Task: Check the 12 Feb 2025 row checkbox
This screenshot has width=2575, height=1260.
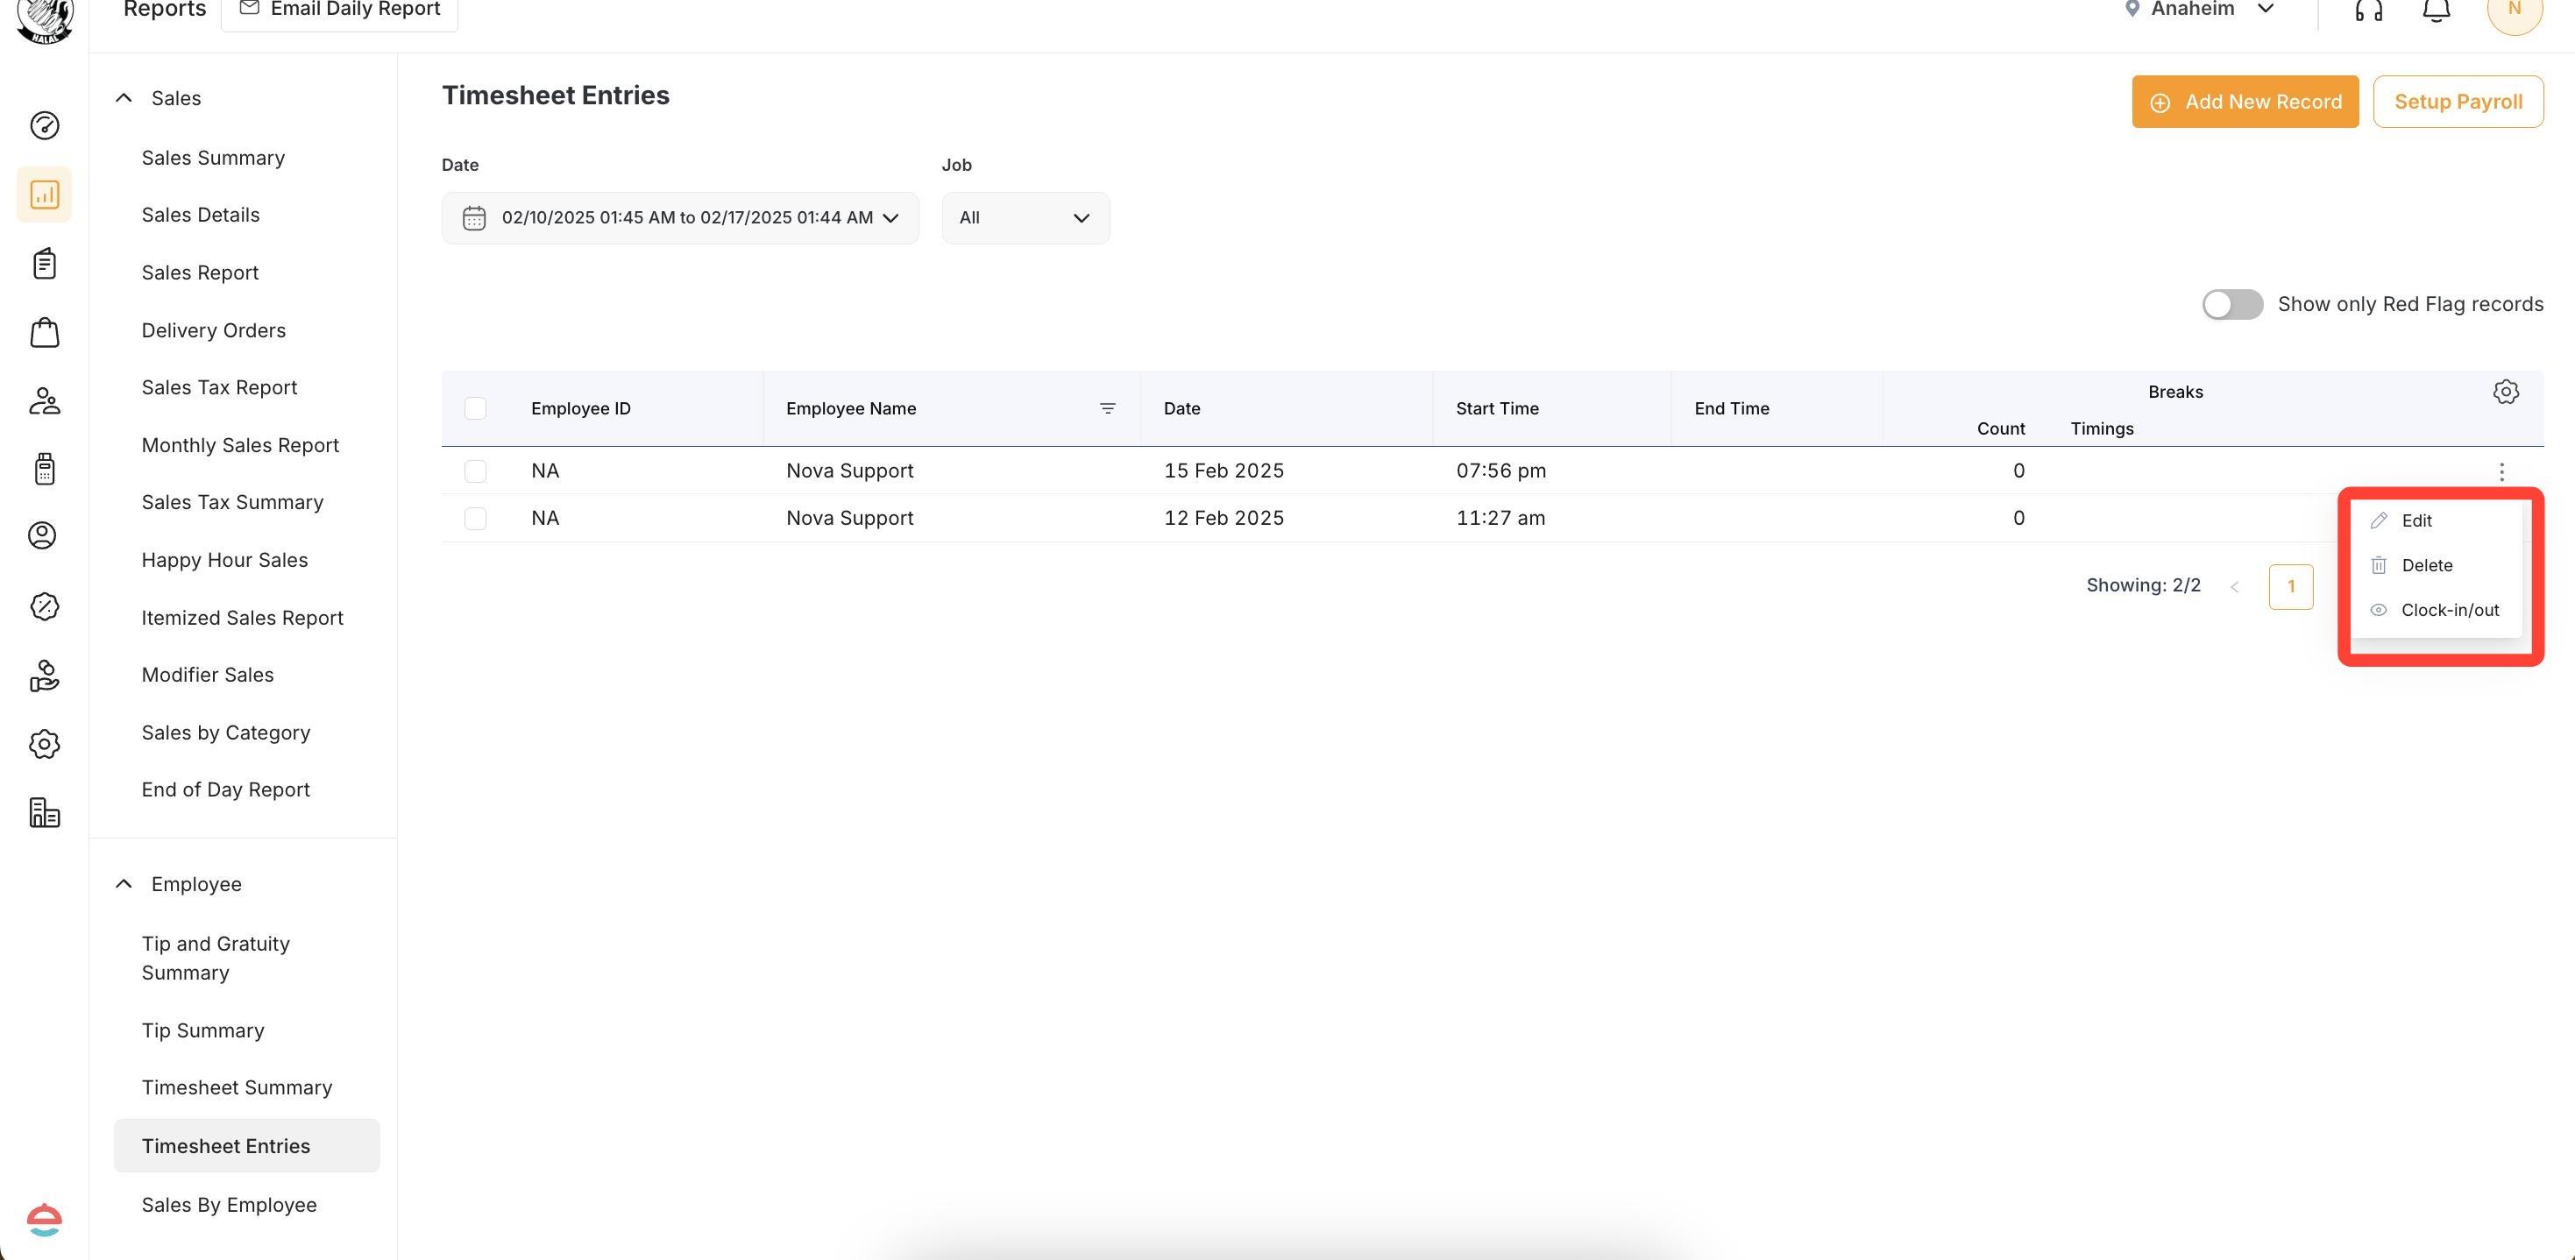Action: [476, 519]
